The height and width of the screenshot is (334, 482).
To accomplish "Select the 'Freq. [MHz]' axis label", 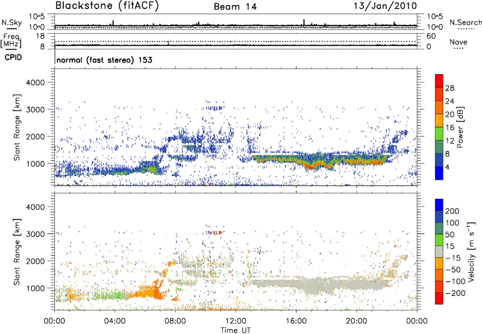I will point(11,41).
